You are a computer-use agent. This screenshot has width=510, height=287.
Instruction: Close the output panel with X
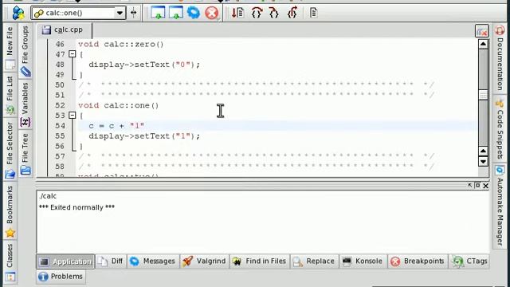(485, 186)
